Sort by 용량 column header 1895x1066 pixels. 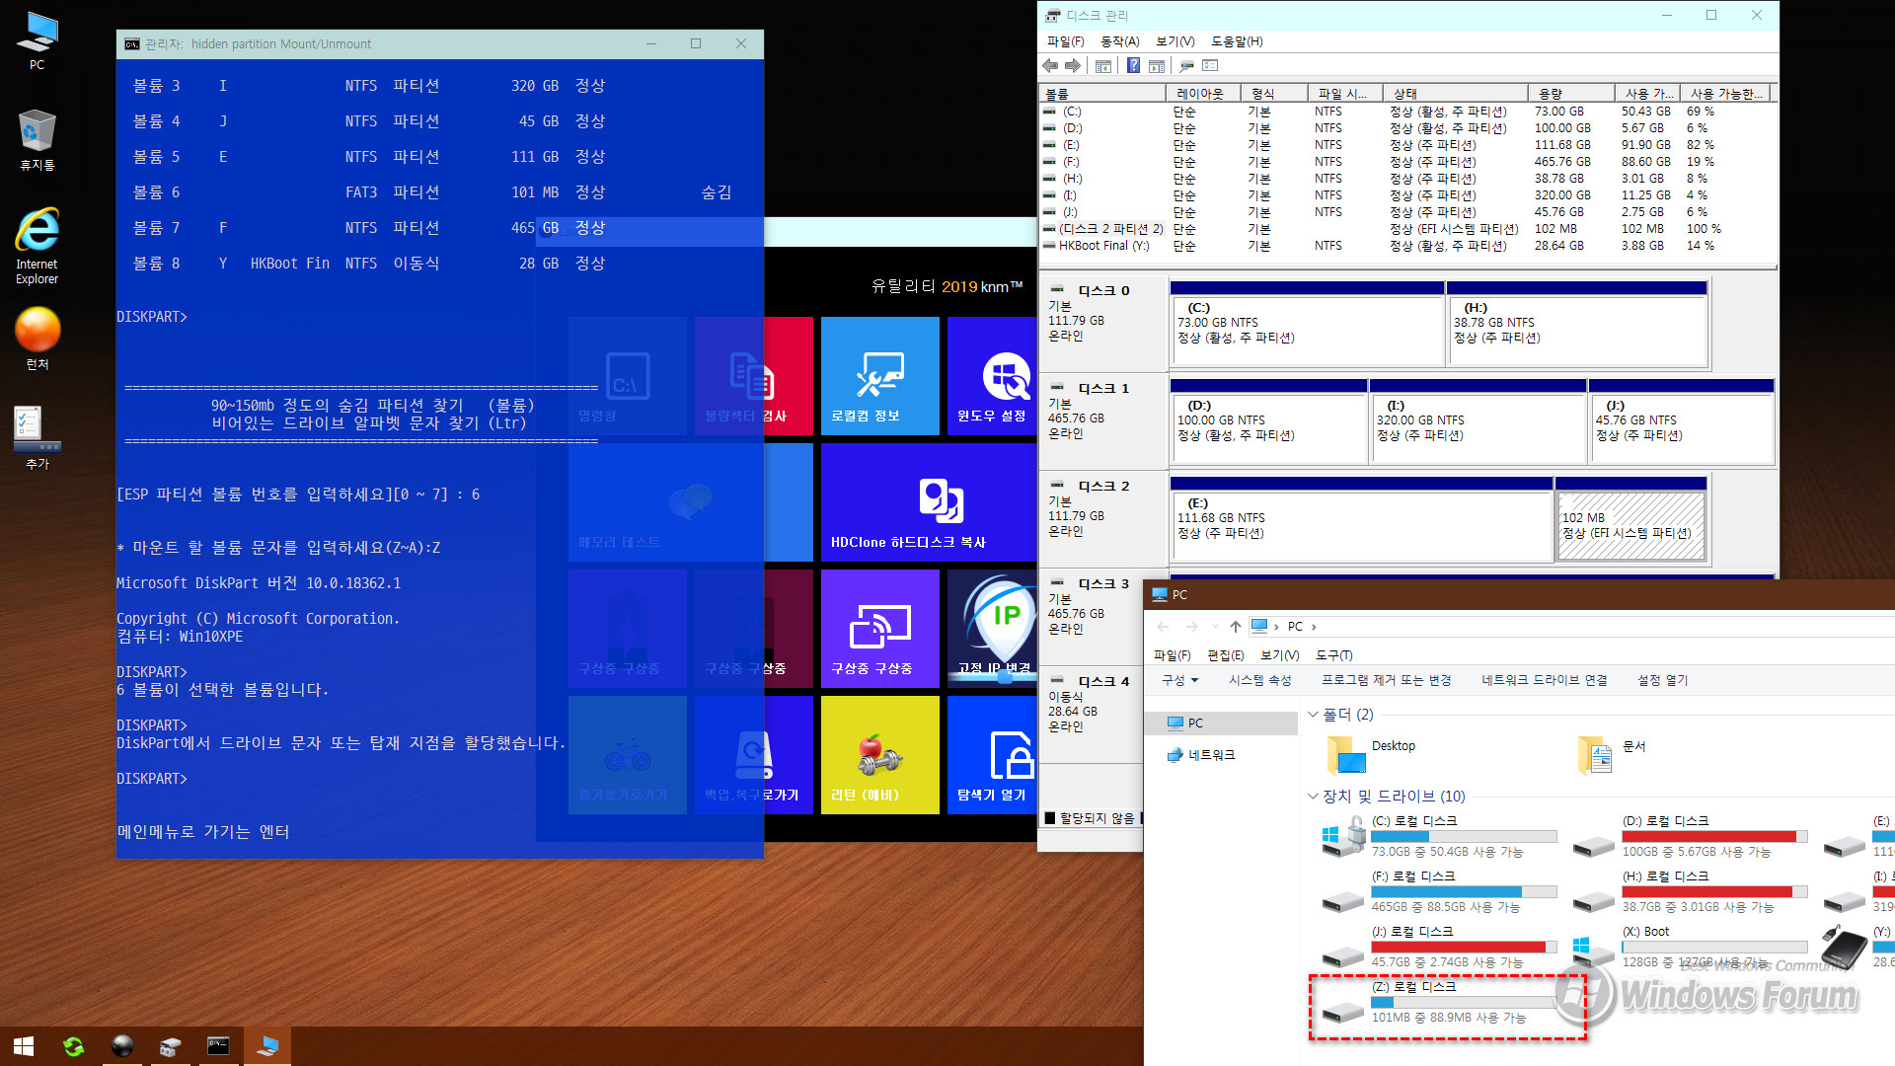[x=1571, y=94]
